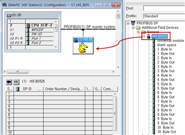Viewport: 185px width, 135px height.
Task: Click the slave icon in the Hi5 BD header
Action: click(x=75, y=40)
